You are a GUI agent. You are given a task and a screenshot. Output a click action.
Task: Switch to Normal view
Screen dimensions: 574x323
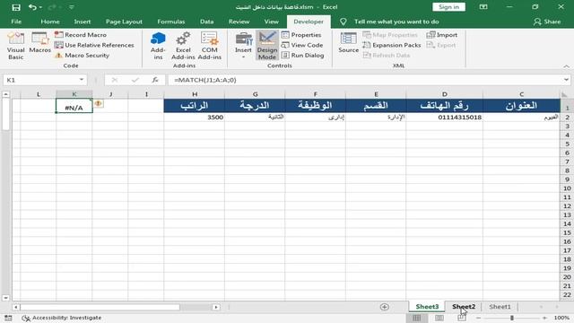[x=416, y=318]
